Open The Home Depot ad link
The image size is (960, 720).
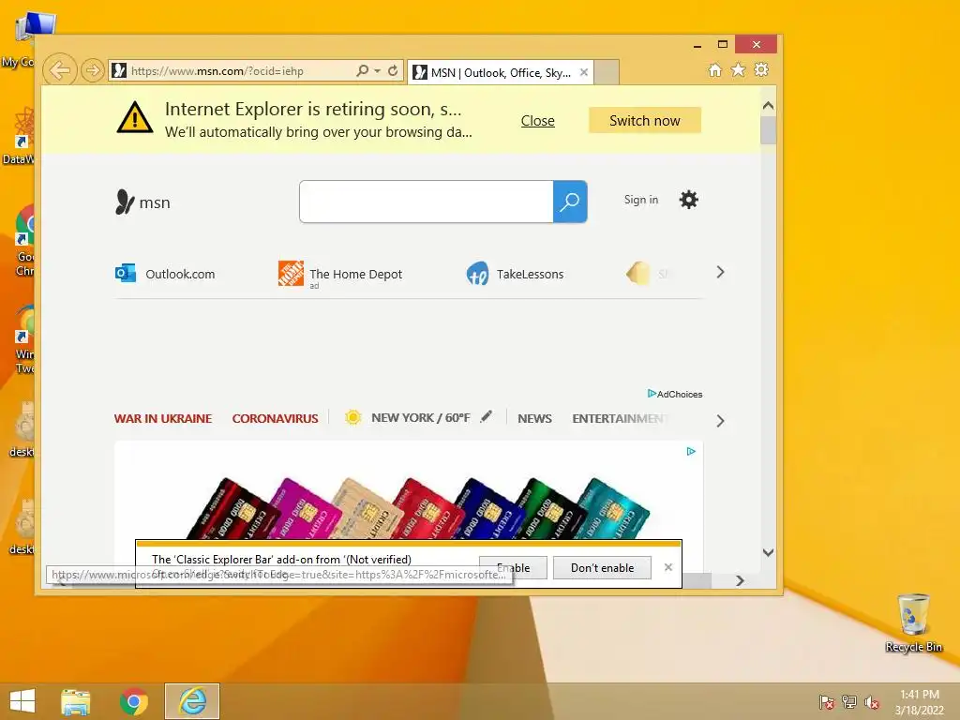tap(340, 274)
